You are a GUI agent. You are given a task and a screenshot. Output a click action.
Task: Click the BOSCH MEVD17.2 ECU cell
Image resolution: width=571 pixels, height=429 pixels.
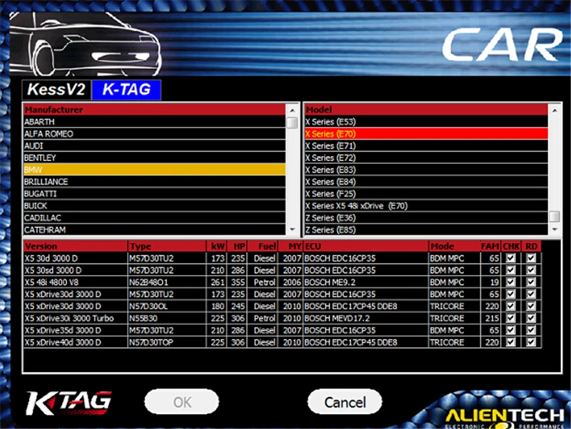click(365, 318)
